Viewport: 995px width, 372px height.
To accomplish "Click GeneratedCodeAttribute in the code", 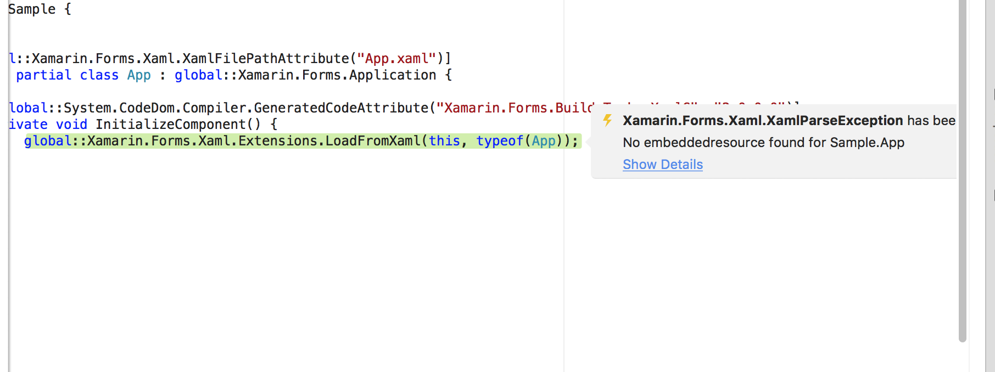I will pyautogui.click(x=341, y=108).
